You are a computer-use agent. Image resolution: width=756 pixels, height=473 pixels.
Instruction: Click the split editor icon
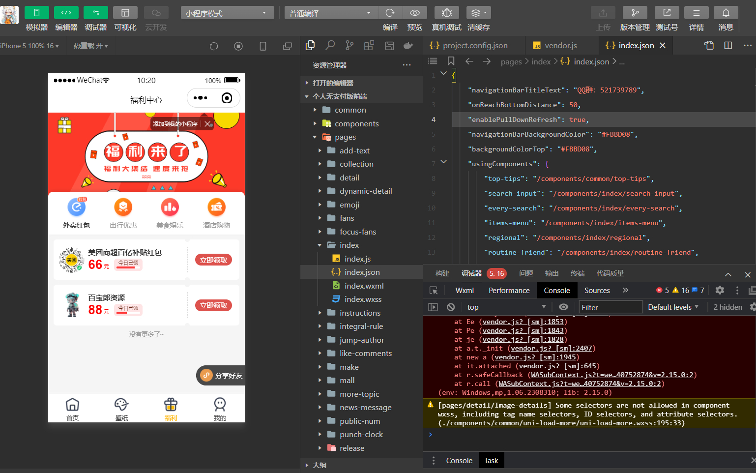tap(728, 46)
